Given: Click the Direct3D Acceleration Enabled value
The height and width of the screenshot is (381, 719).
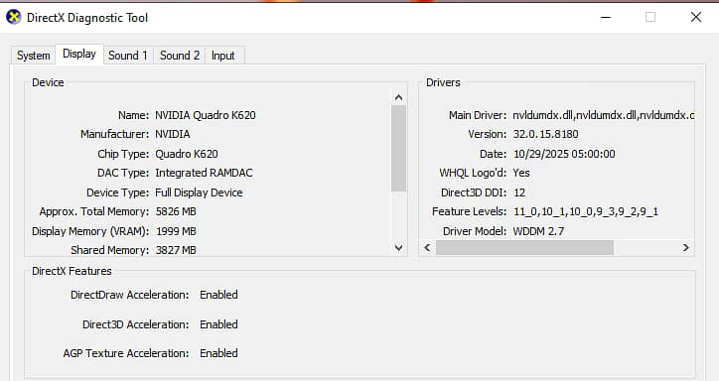Looking at the screenshot, I should 218,324.
